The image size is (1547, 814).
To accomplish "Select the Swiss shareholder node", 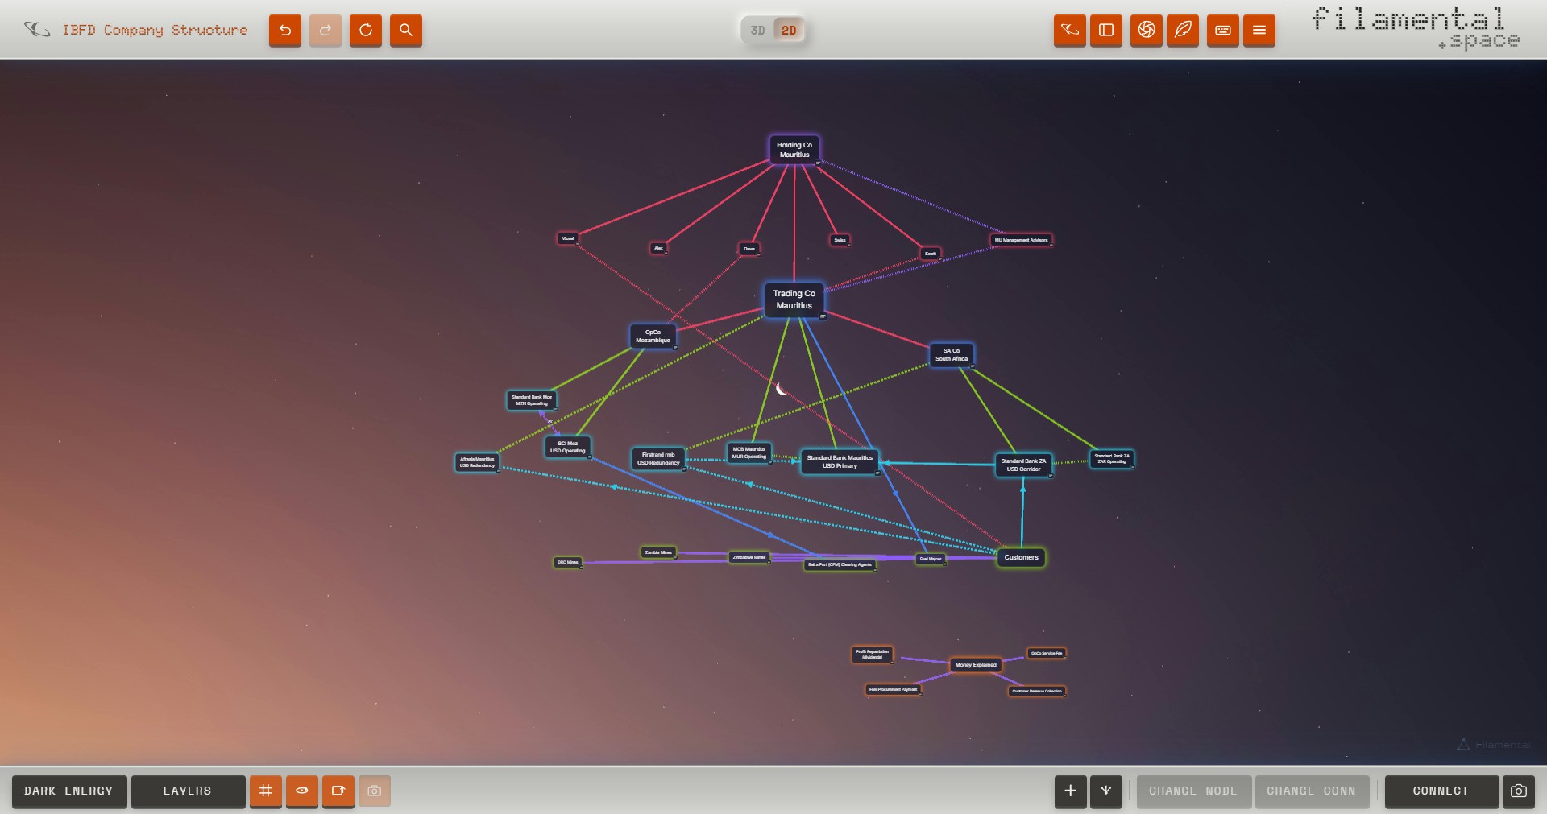I will pos(840,240).
